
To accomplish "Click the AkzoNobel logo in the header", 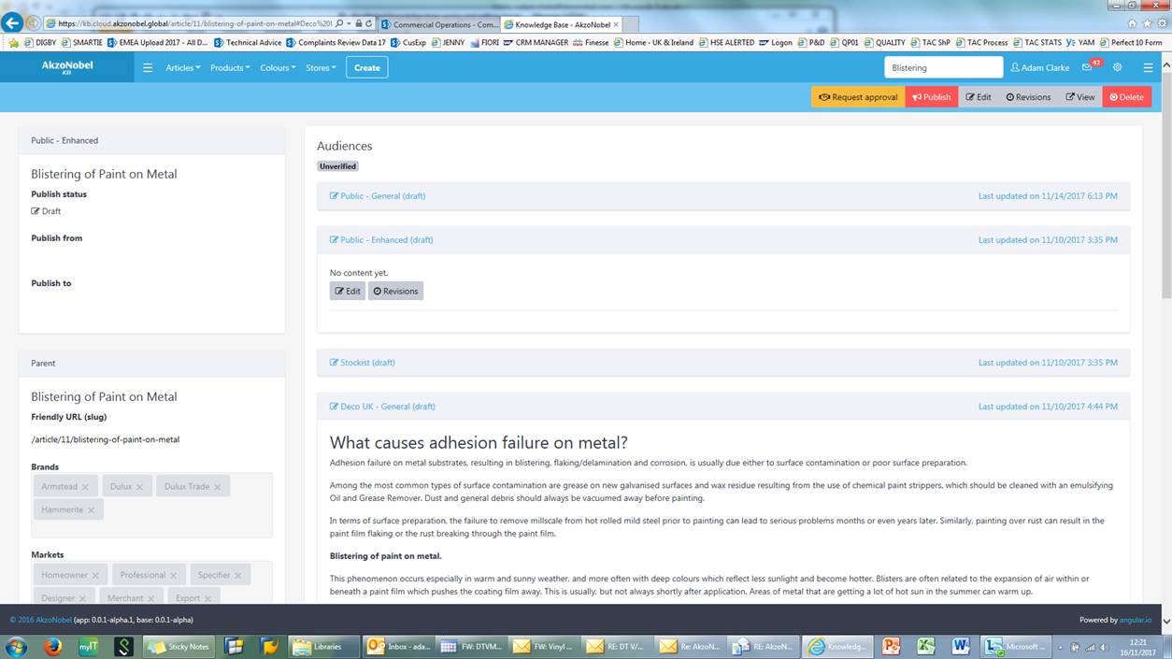I will [x=67, y=67].
